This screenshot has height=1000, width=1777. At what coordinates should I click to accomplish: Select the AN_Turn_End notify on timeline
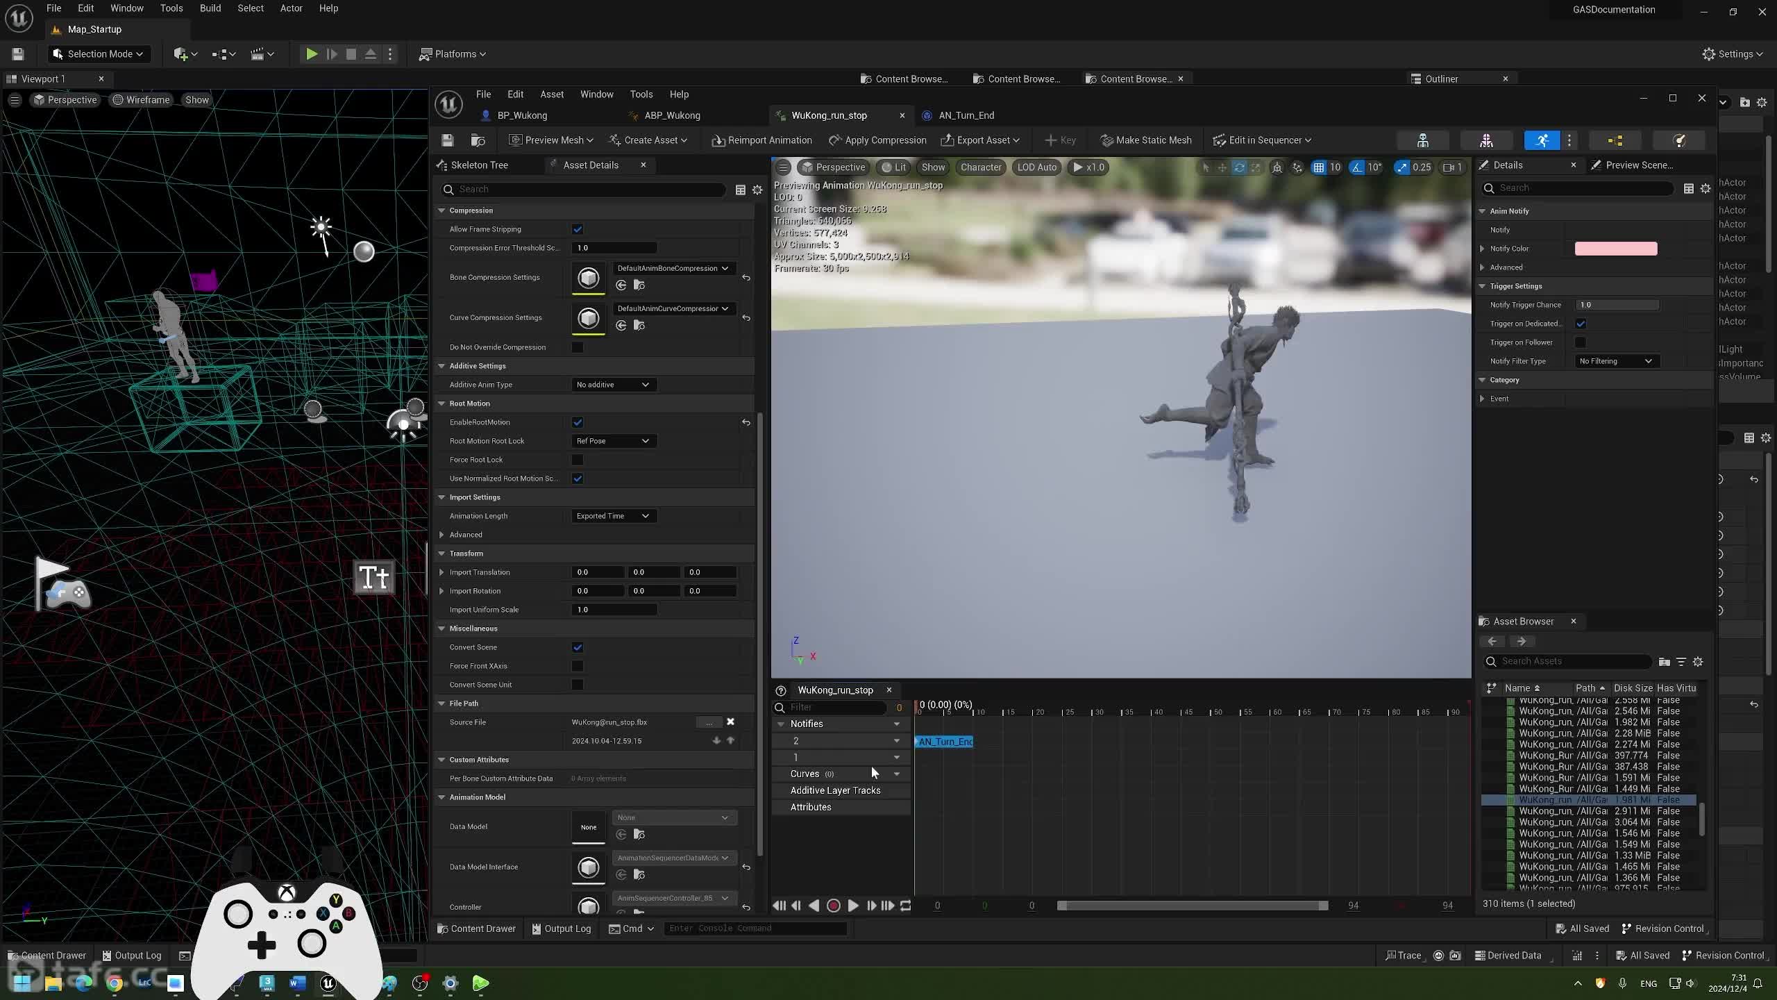pyautogui.click(x=944, y=742)
